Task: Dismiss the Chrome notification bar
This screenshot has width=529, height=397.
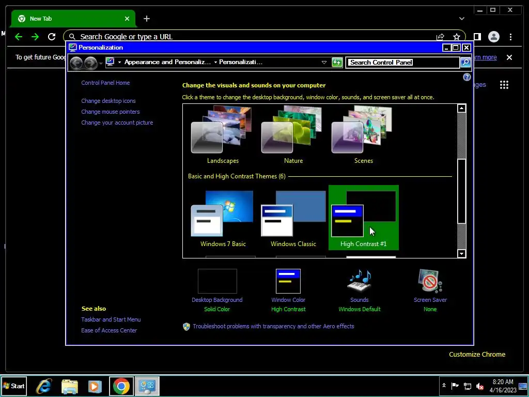Action: click(x=509, y=57)
